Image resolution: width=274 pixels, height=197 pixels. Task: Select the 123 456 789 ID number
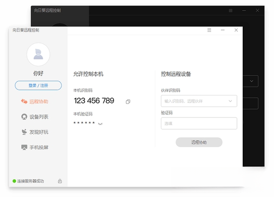(94, 100)
